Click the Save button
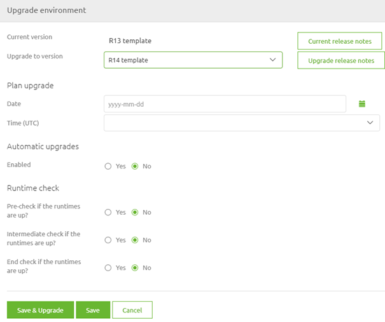The width and height of the screenshot is (385, 322). tap(93, 310)
